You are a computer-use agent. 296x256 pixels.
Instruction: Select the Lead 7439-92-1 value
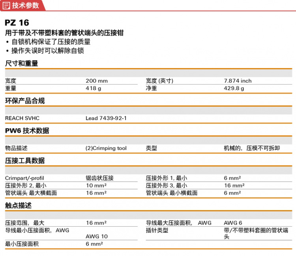pos(106,118)
